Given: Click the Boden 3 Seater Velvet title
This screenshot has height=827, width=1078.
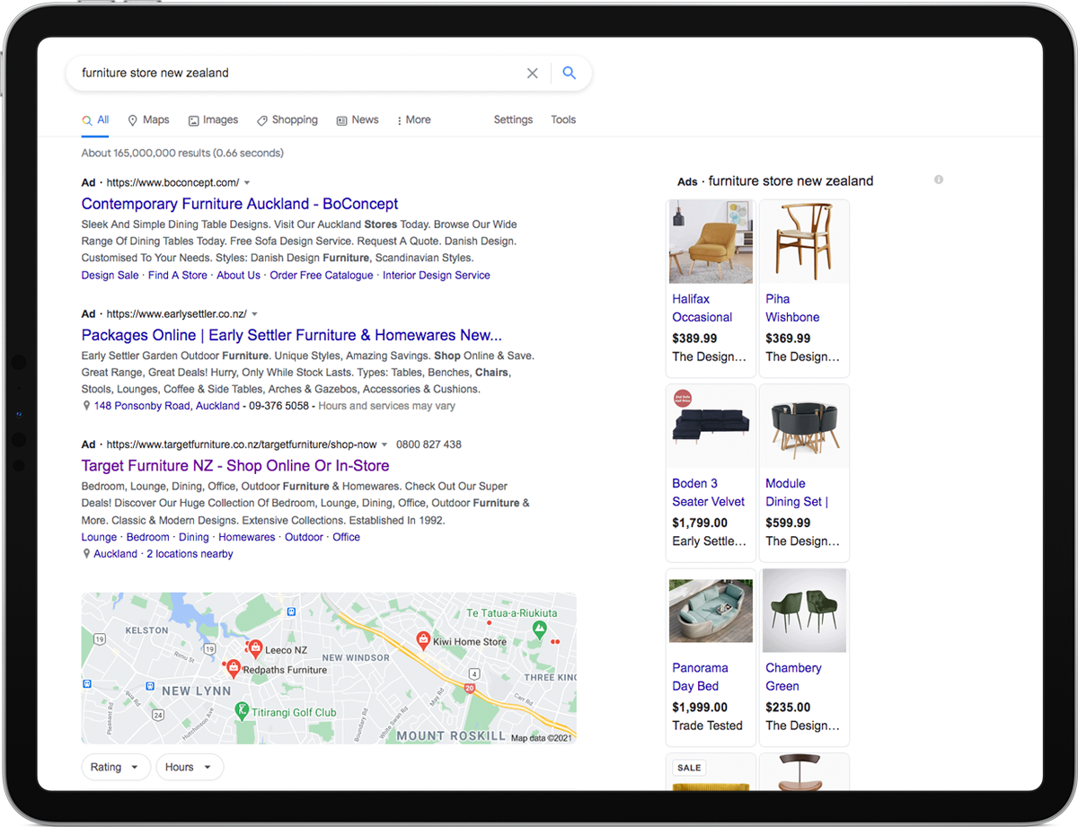Looking at the screenshot, I should coord(709,492).
